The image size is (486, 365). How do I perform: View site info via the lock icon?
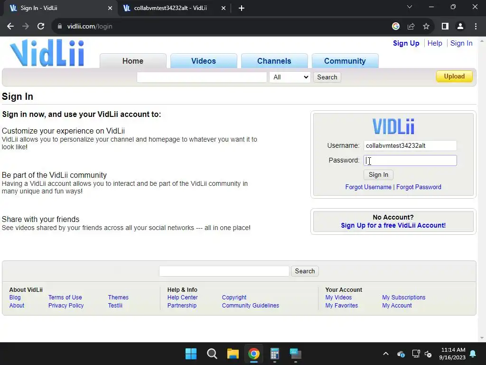coord(59,27)
